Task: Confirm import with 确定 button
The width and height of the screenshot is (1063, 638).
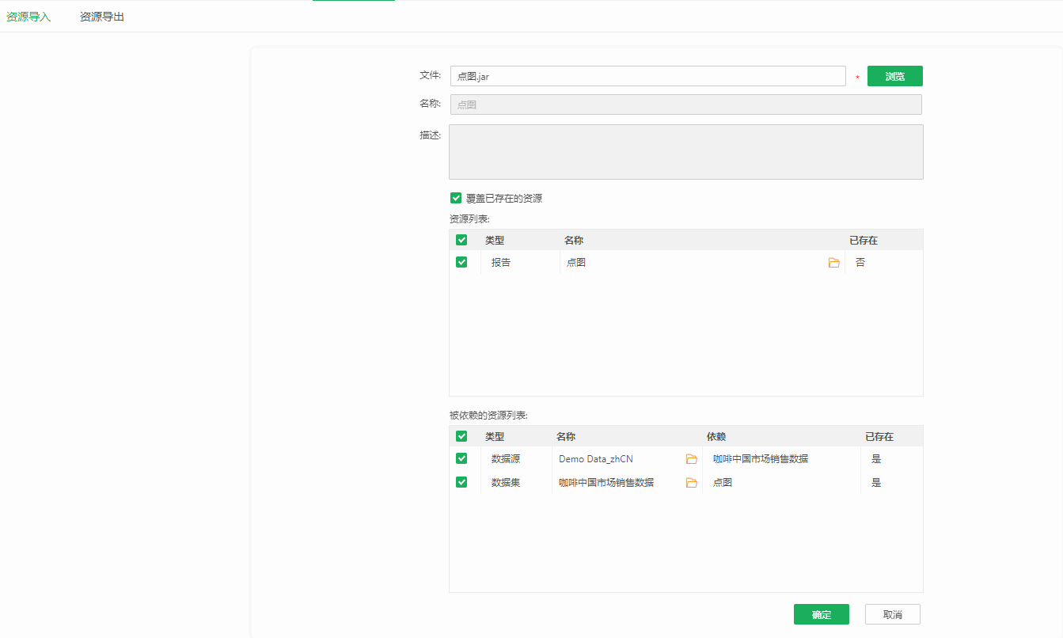Action: (x=822, y=614)
